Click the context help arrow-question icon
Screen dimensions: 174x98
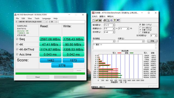tap(118, 20)
